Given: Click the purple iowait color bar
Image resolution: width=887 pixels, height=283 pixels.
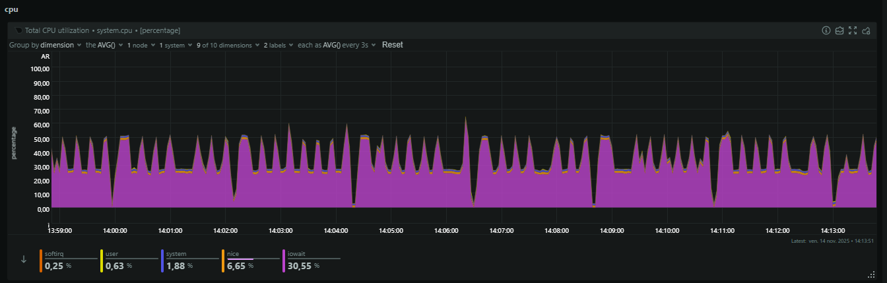Looking at the screenshot, I should (284, 261).
